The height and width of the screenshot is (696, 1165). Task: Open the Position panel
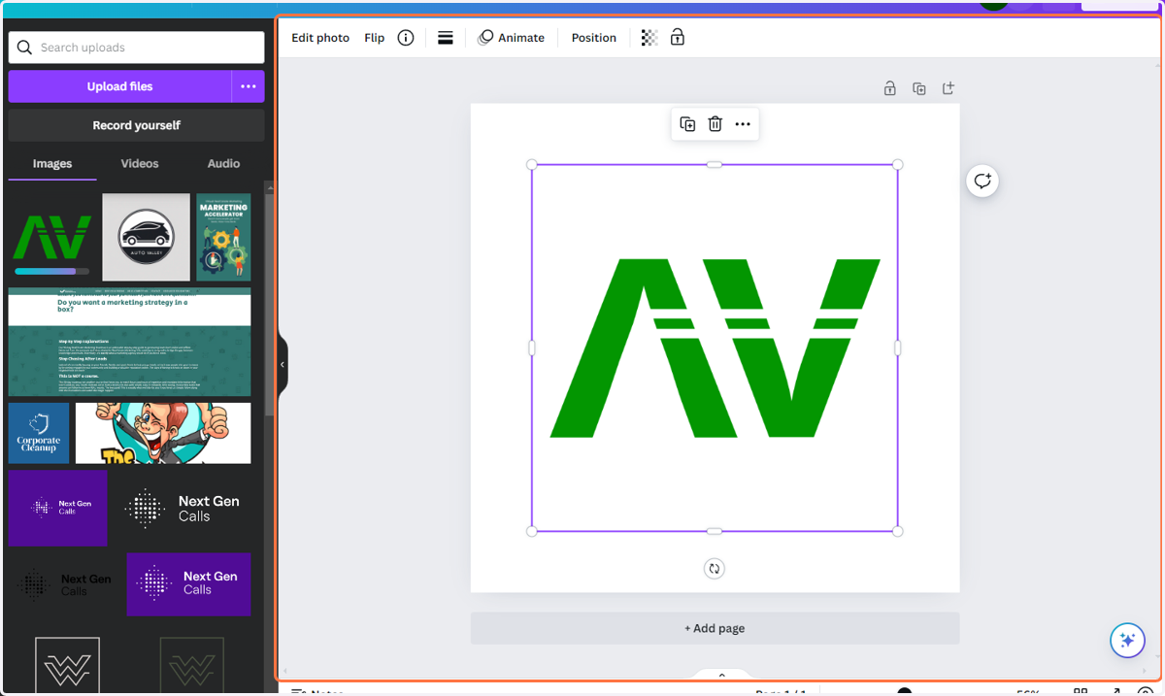[594, 38]
